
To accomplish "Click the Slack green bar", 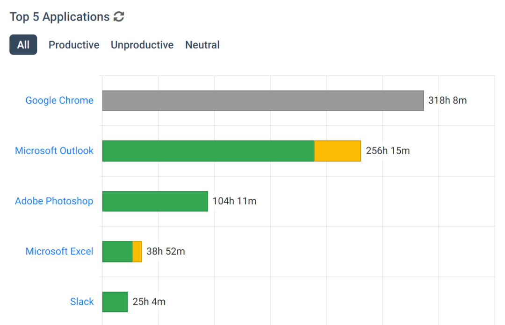I will coord(115,302).
